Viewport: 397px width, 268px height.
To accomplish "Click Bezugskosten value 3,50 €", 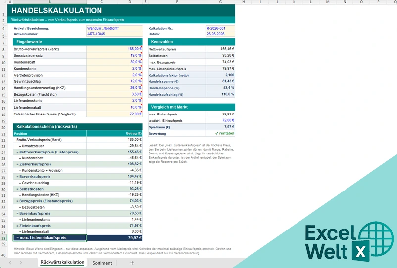I will pyautogui.click(x=114, y=94).
